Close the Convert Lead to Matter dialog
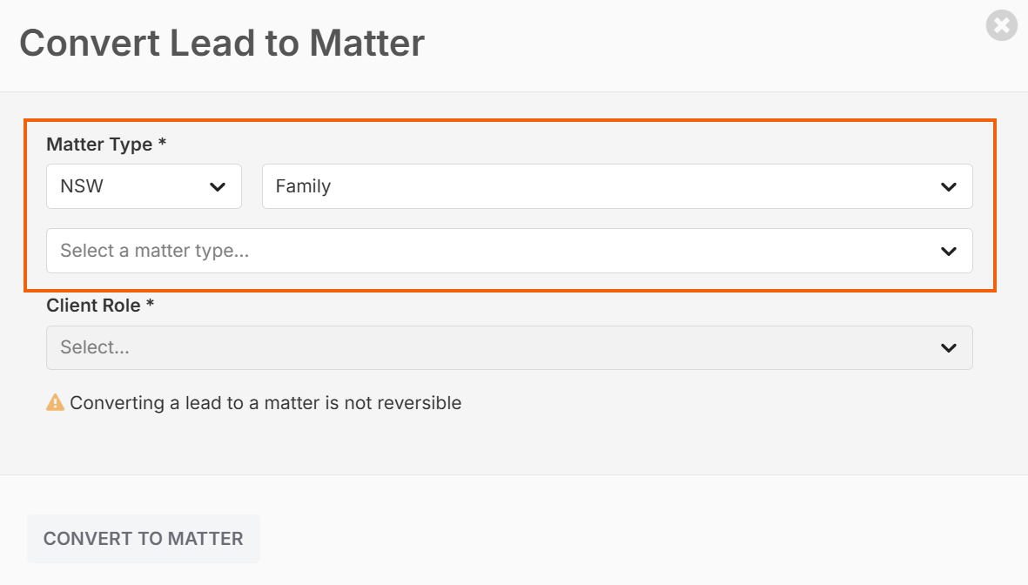Screen dimensions: 1028x585 tap(1001, 25)
